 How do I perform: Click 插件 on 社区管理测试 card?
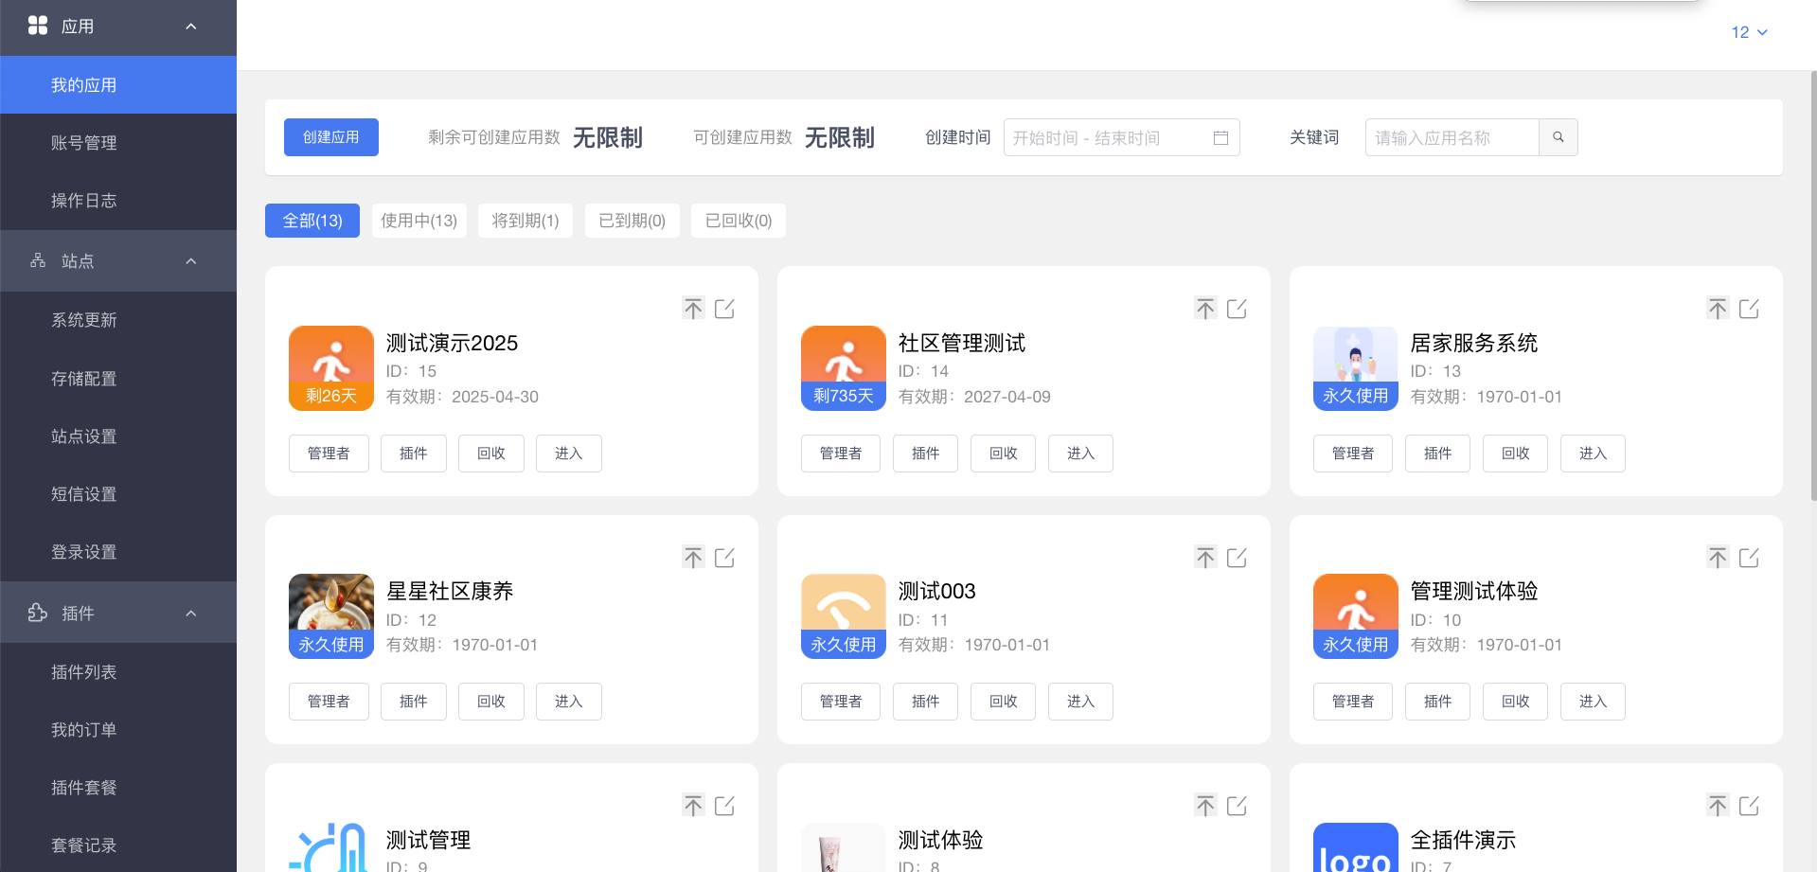pos(925,454)
